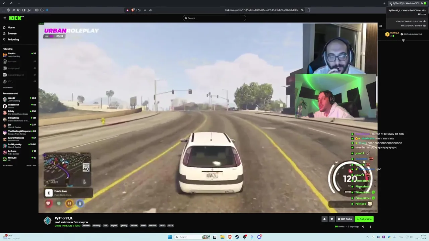Viewport: 429px width, 241px height.
Task: Open TheHealingWhisperer channel in Recommended
Action: coord(19,132)
